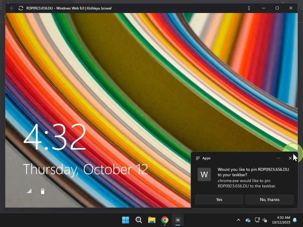Dismiss the pin-to-taskbar notification
This screenshot has height=227, width=303.
coord(290,158)
